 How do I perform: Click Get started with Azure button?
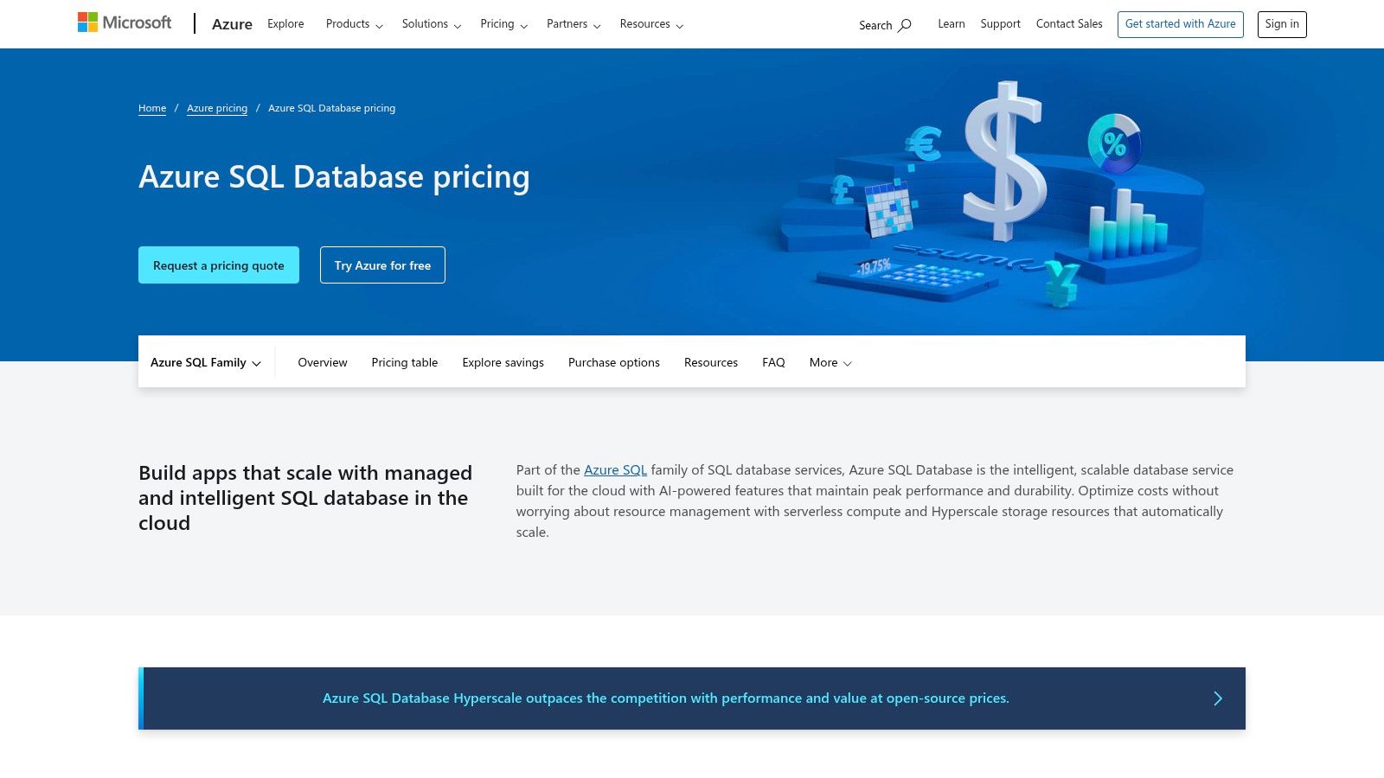pos(1181,24)
